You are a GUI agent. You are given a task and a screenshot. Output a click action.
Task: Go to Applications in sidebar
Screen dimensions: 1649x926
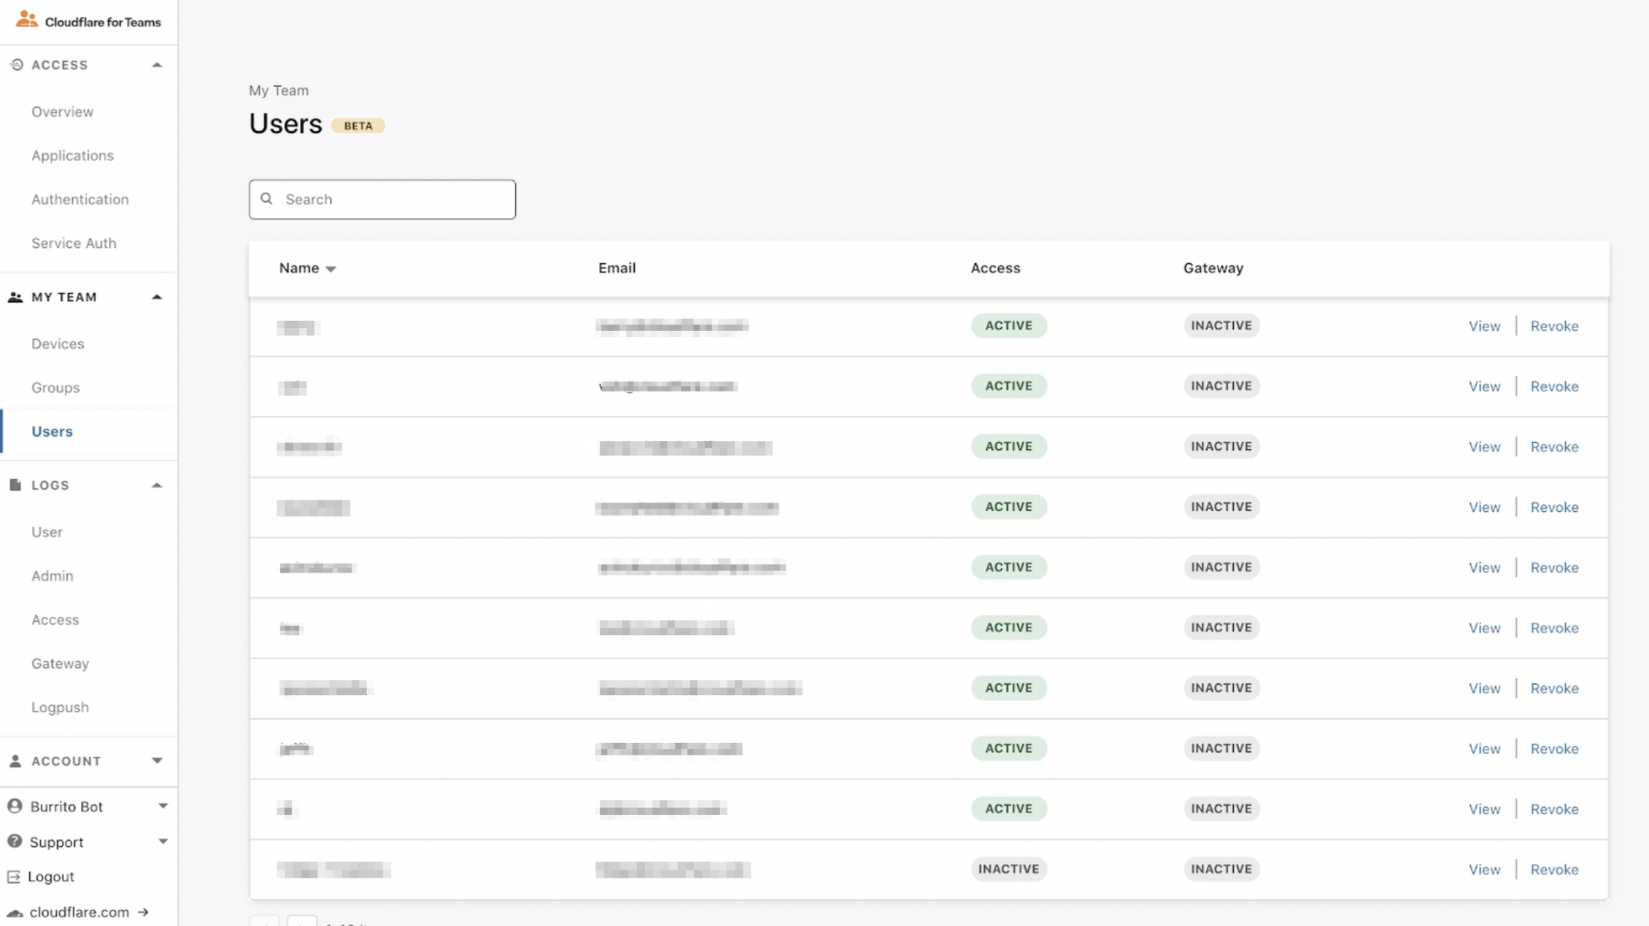pyautogui.click(x=72, y=155)
